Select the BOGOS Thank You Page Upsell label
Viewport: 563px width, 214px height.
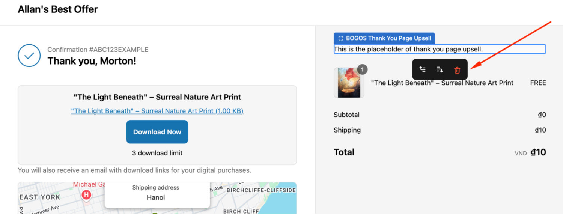click(384, 38)
